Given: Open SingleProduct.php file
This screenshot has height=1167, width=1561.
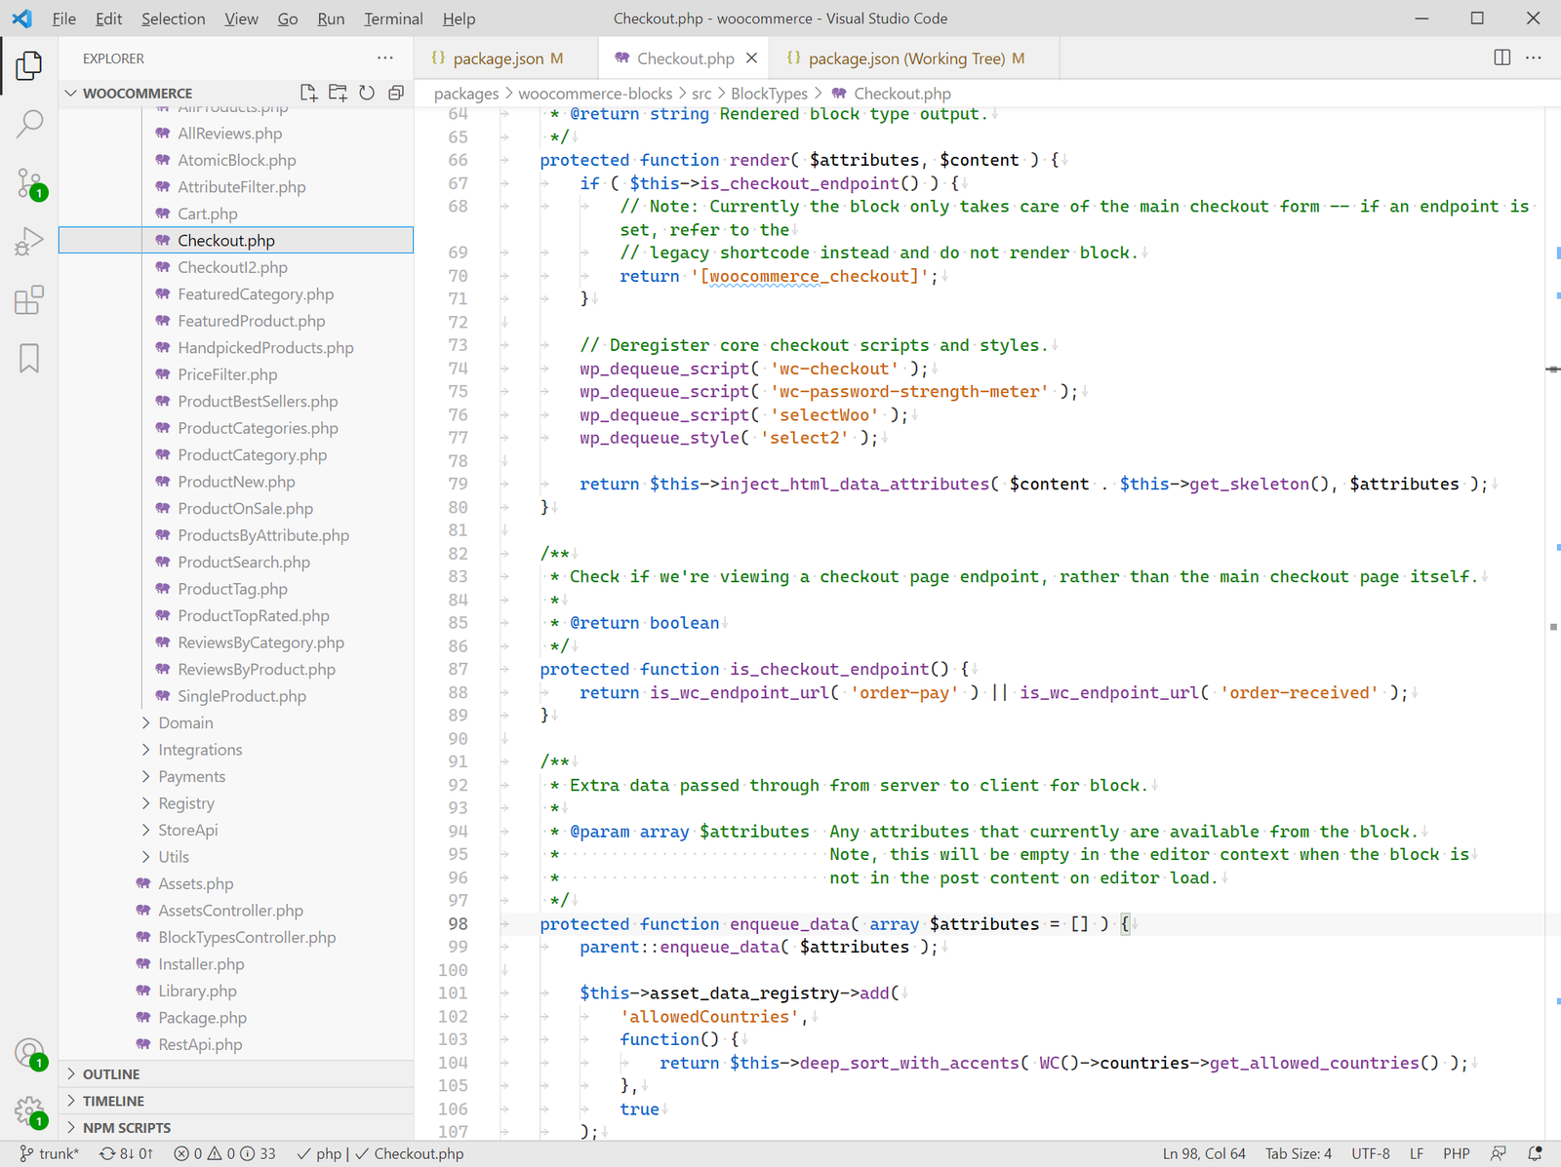Looking at the screenshot, I should click(241, 696).
